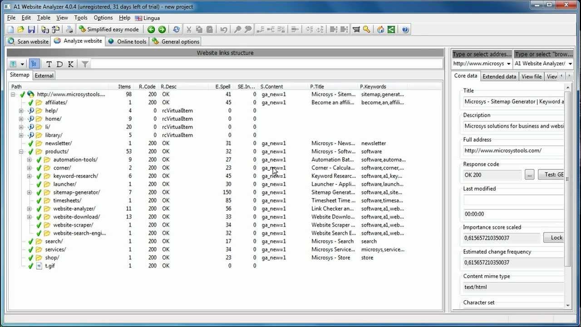Expand the help/ folder in tree
This screenshot has height=327, width=581.
click(x=21, y=111)
